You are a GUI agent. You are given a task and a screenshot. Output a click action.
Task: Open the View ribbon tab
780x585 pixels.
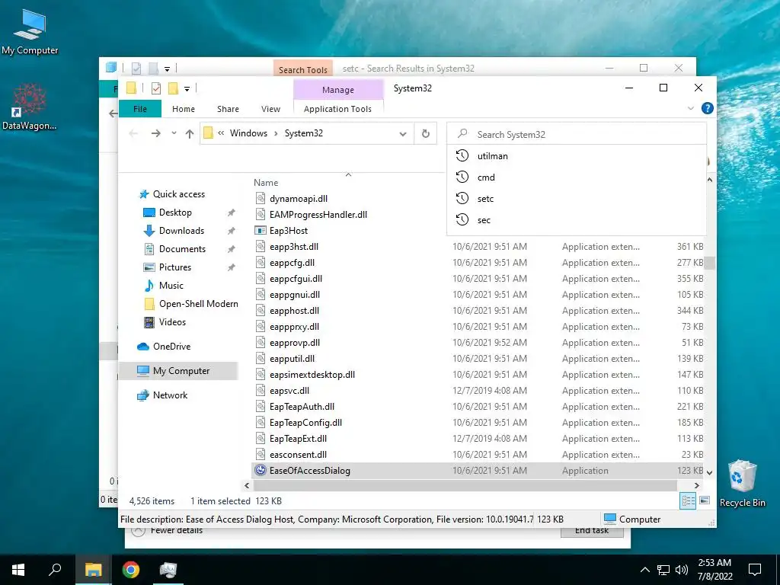pos(270,109)
